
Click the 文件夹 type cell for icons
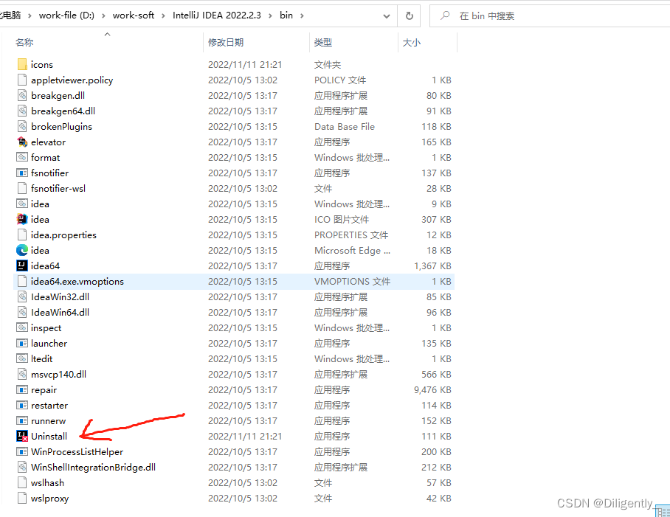[328, 64]
